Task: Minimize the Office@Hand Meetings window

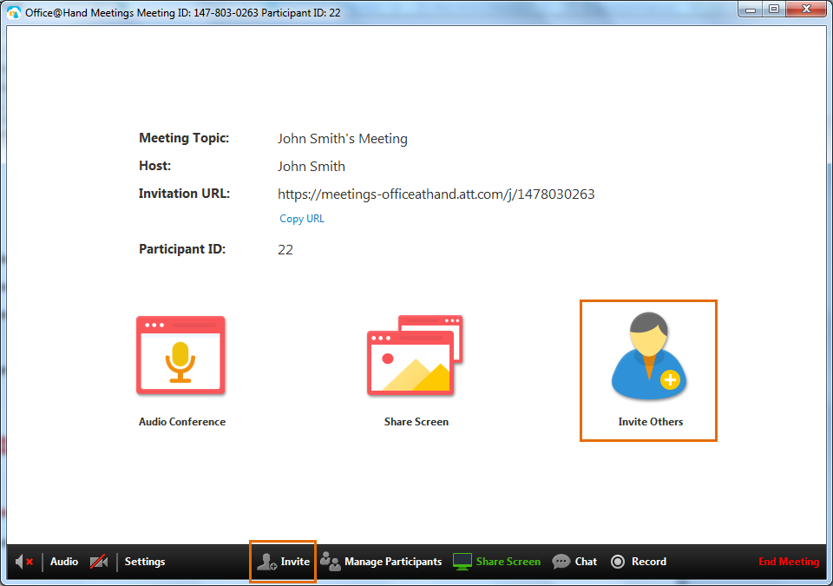Action: (750, 10)
